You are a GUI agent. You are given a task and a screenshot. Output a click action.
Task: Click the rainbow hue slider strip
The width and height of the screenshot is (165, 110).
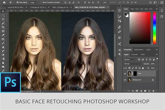point(155,28)
